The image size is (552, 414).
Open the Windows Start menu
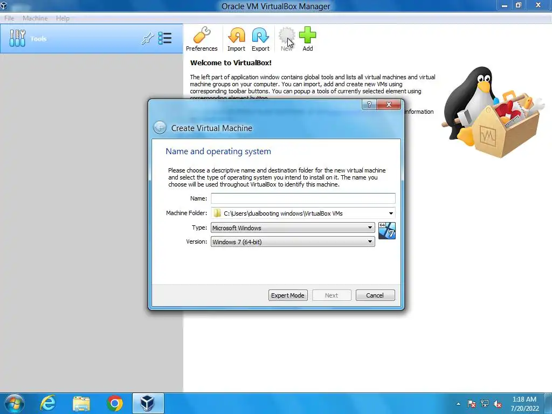pyautogui.click(x=15, y=403)
